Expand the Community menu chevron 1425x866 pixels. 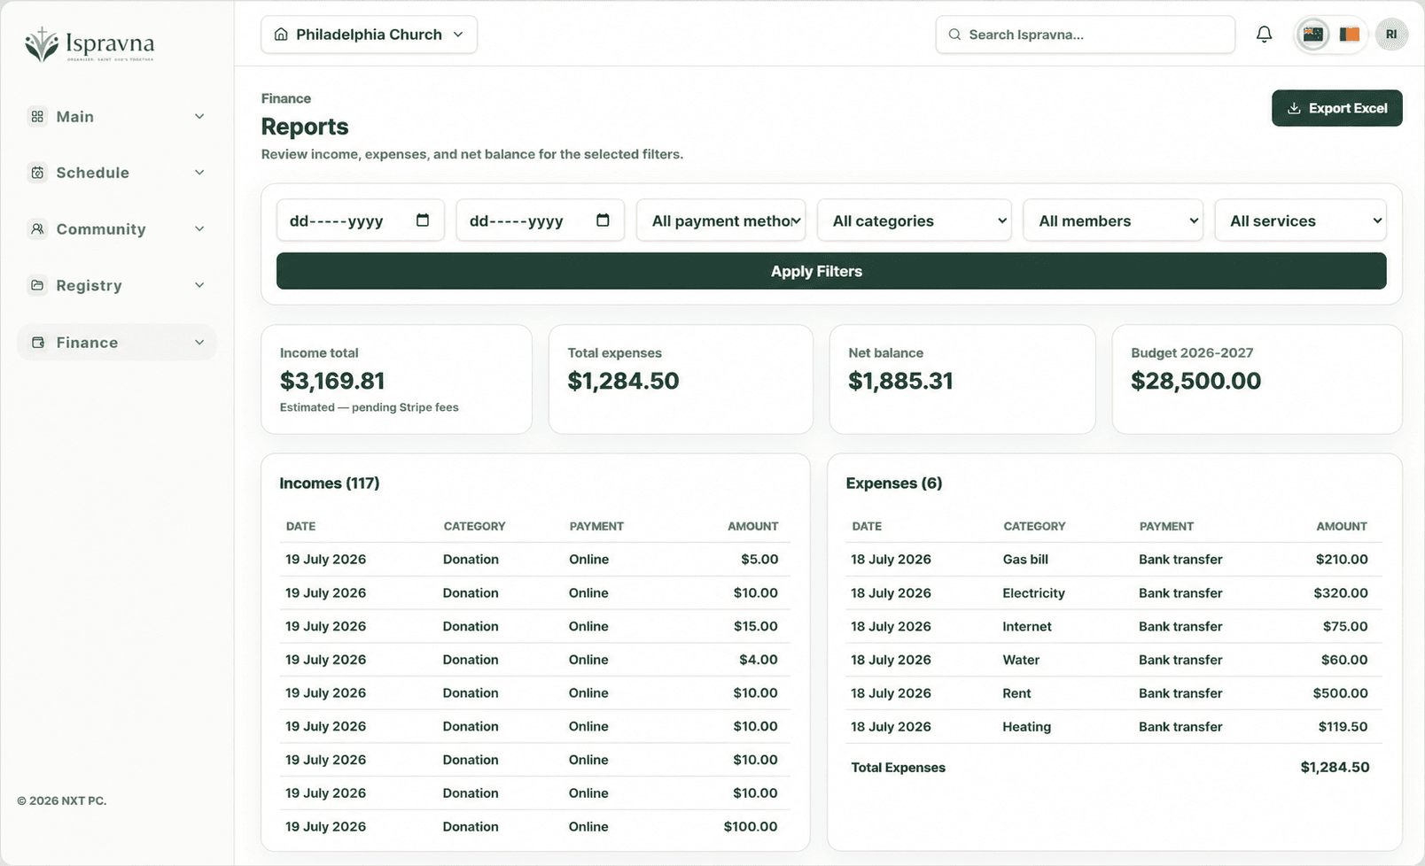[x=199, y=228]
